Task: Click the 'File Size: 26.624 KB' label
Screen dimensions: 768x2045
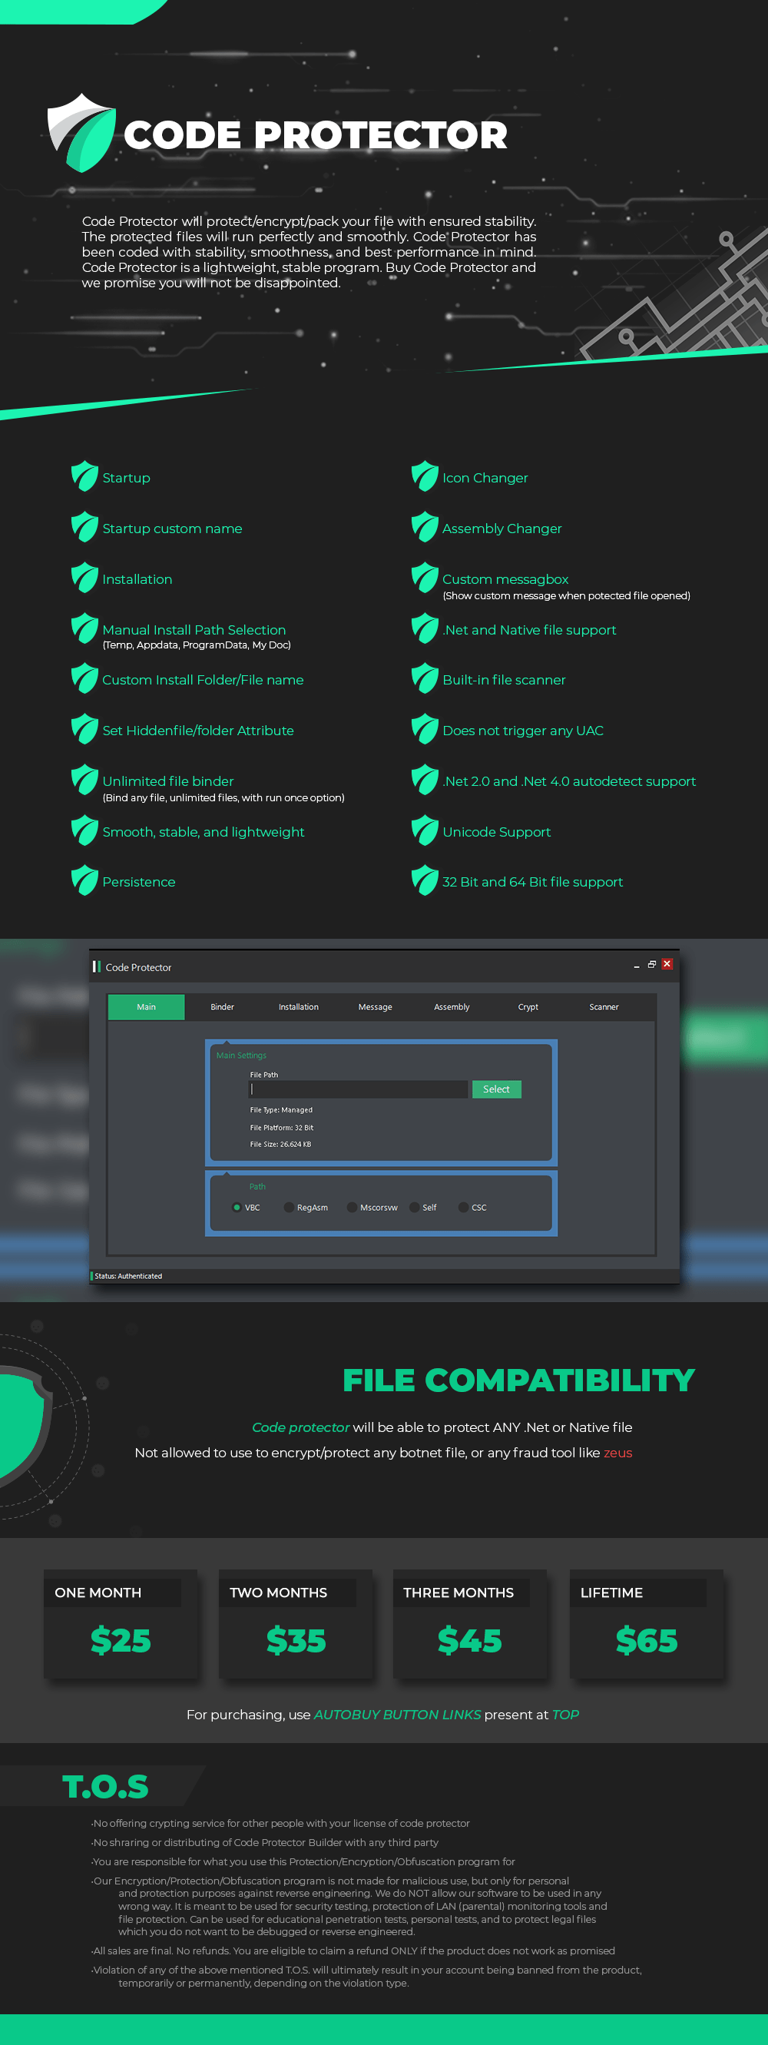Action: 280,1144
